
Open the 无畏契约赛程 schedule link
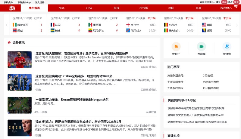[175, 88]
